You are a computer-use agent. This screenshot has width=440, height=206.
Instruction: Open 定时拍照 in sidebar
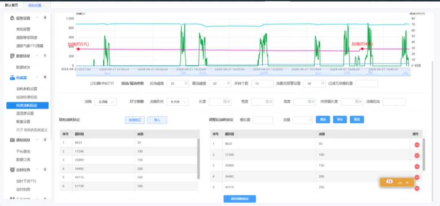coord(23,189)
